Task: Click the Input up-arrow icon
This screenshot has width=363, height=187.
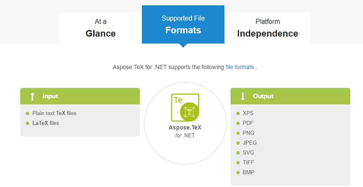Action: (32, 96)
